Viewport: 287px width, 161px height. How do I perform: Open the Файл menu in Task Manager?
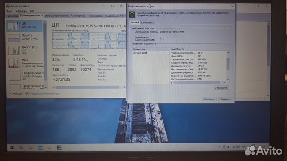pyautogui.click(x=9, y=11)
